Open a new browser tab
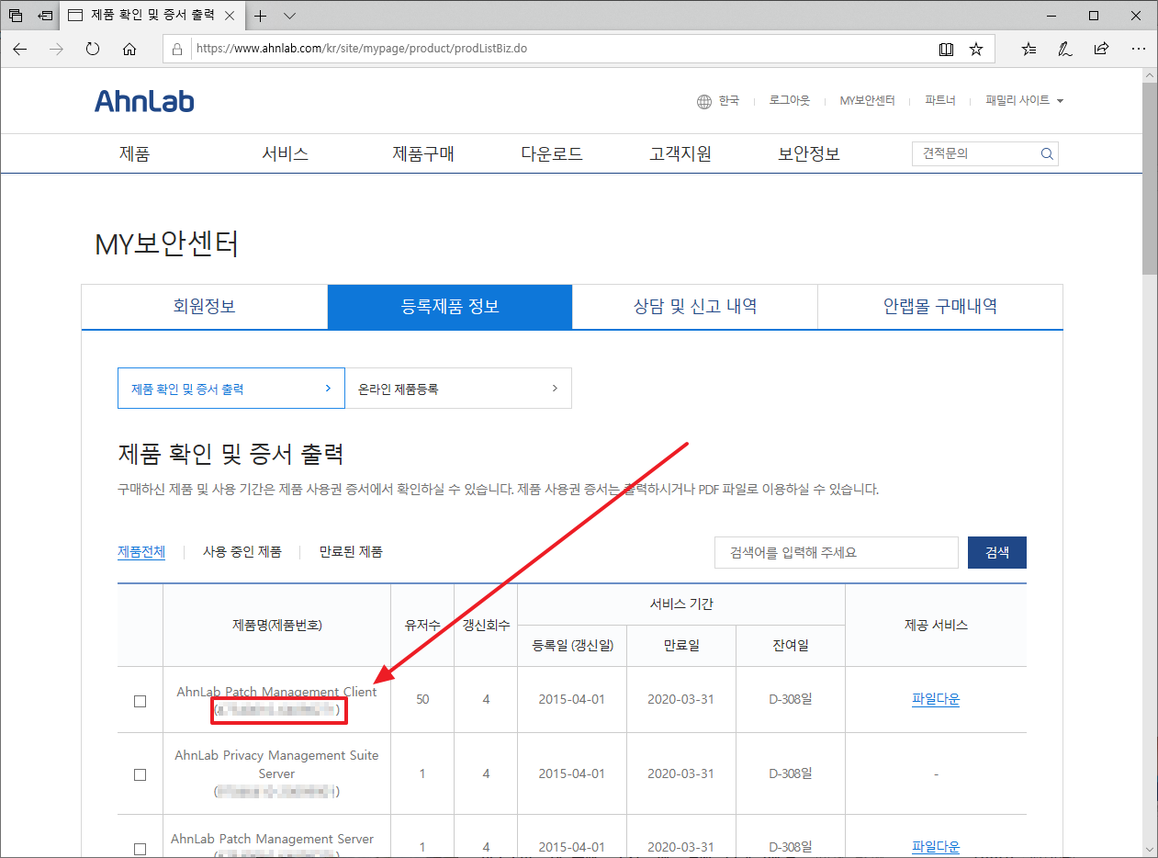Image resolution: width=1158 pixels, height=858 pixels. (261, 16)
